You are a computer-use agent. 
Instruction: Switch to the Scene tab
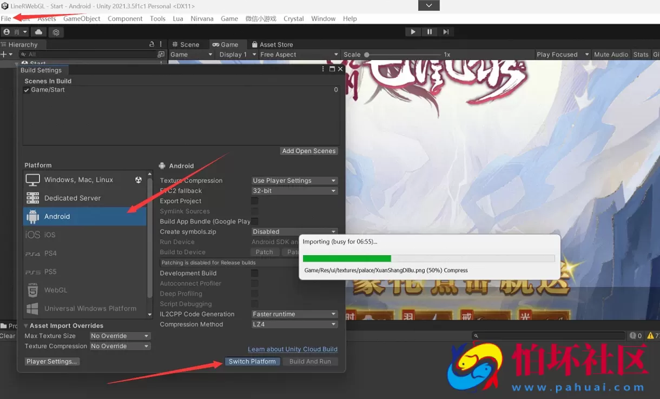[185, 44]
